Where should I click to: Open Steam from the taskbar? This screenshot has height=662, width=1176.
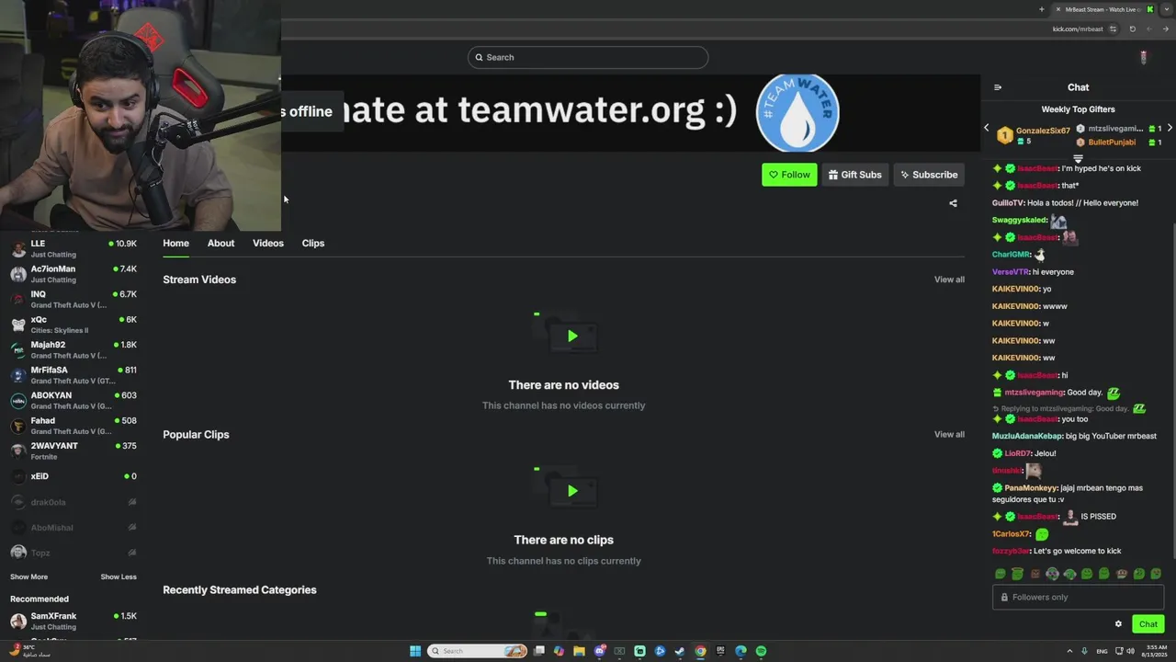(680, 651)
